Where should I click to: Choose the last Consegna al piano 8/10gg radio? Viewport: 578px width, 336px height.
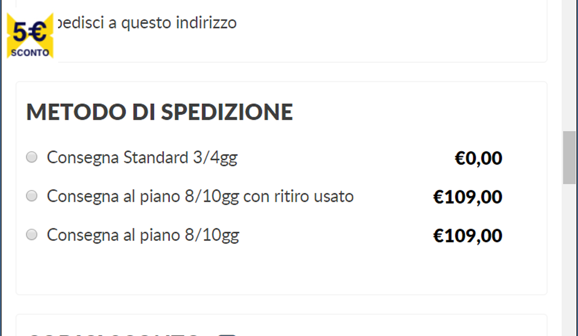tap(32, 235)
